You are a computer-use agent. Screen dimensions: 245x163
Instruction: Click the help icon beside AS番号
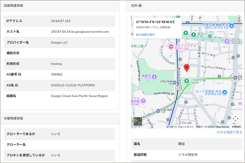pos(20,74)
